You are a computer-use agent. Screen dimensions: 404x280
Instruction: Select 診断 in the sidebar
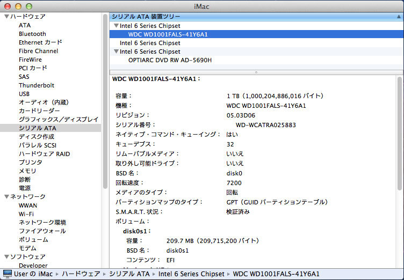(25, 179)
